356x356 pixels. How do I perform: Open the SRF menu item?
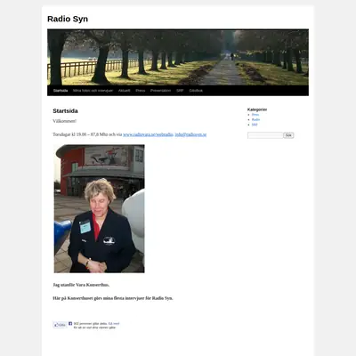click(x=180, y=91)
